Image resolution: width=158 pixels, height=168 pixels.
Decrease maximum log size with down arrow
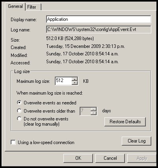(75, 83)
